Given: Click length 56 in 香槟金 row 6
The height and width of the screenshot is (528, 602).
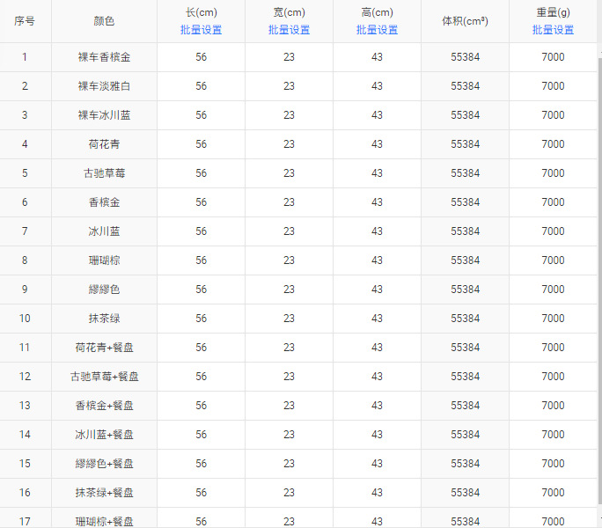Looking at the screenshot, I should tap(201, 202).
